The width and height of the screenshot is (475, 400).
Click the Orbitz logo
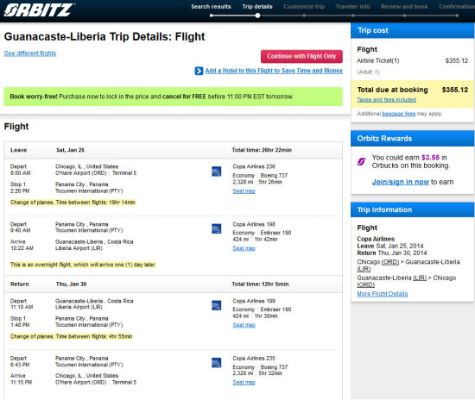pos(40,10)
